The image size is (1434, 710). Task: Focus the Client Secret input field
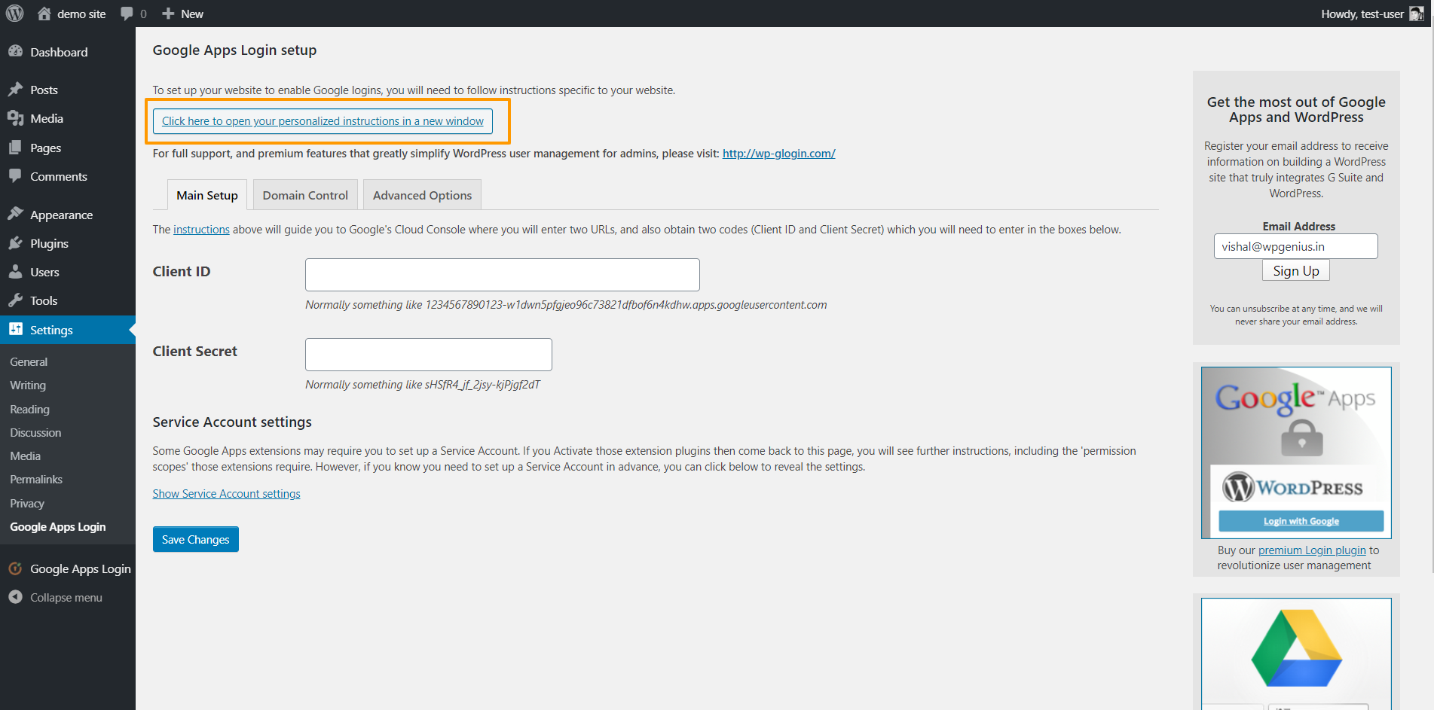429,355
